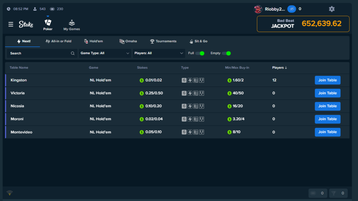
Task: Click the table Search input field
Action: 38,53
